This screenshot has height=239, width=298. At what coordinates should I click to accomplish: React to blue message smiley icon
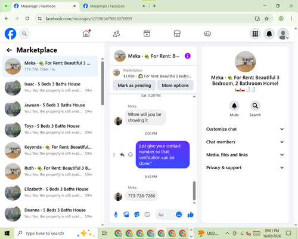point(131,155)
